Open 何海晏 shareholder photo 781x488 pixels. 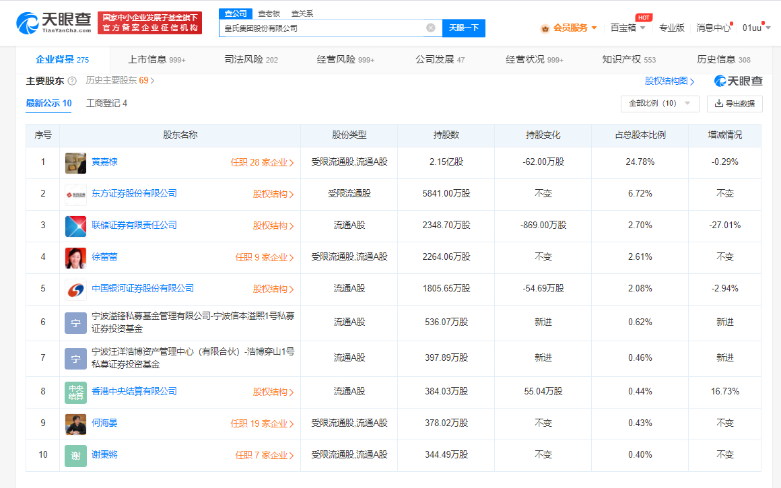point(75,424)
